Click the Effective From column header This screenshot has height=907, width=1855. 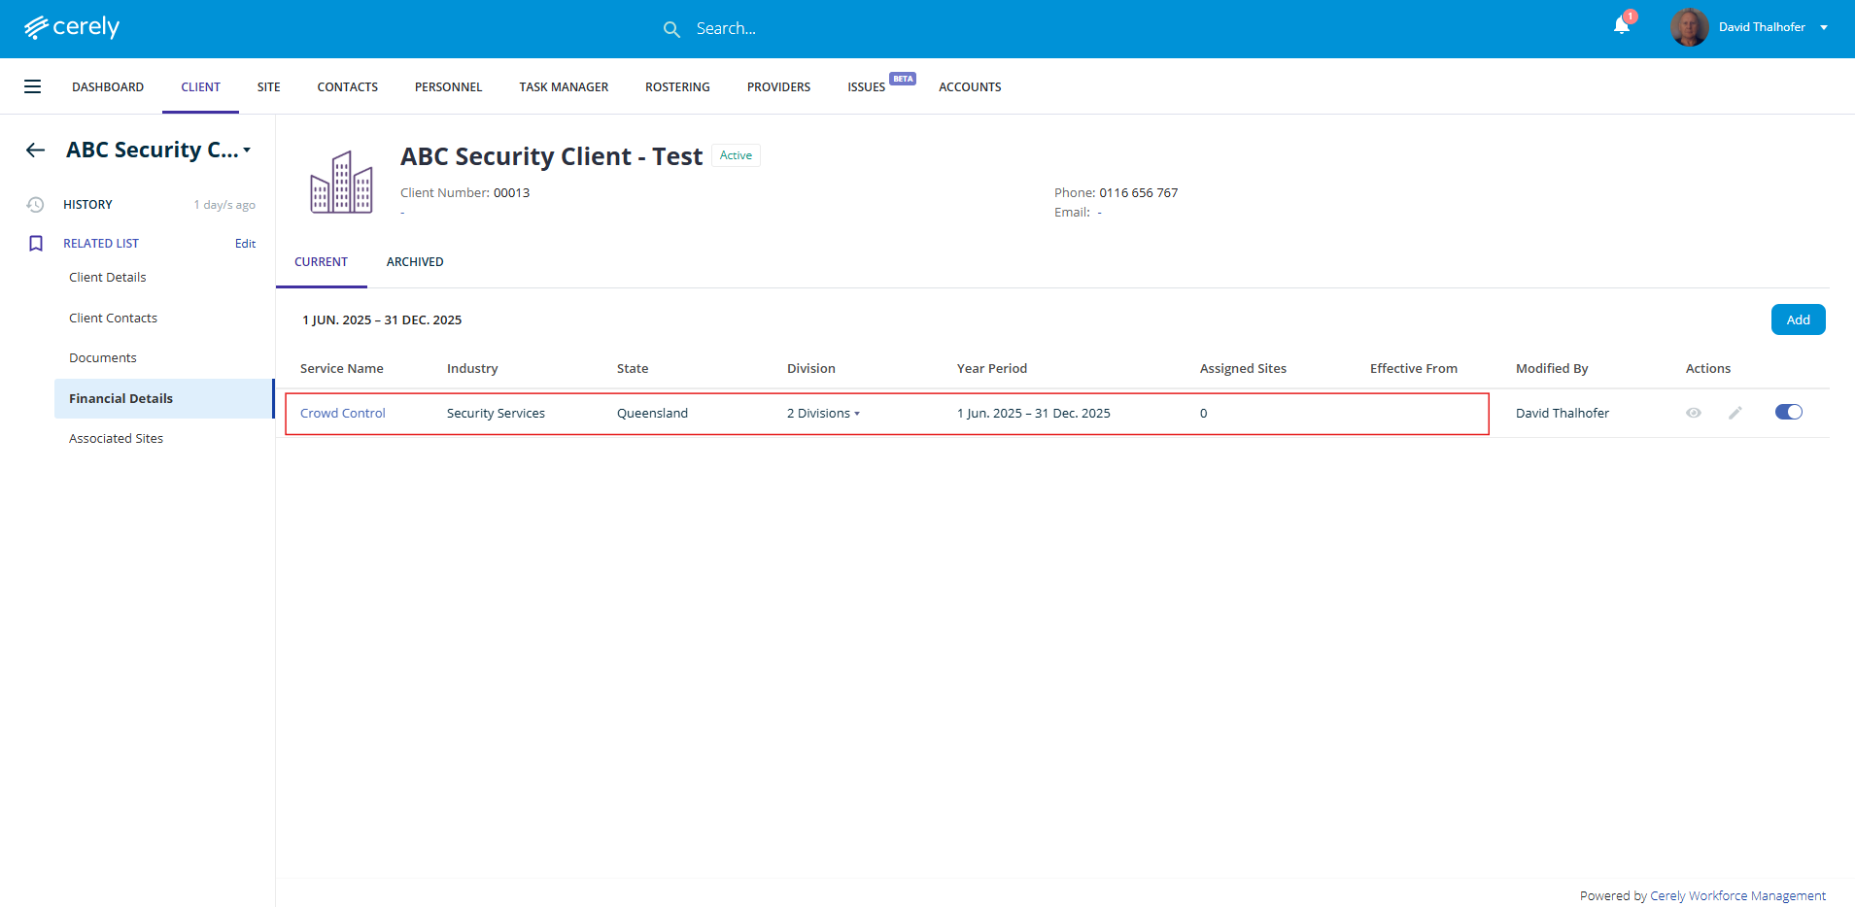point(1414,368)
